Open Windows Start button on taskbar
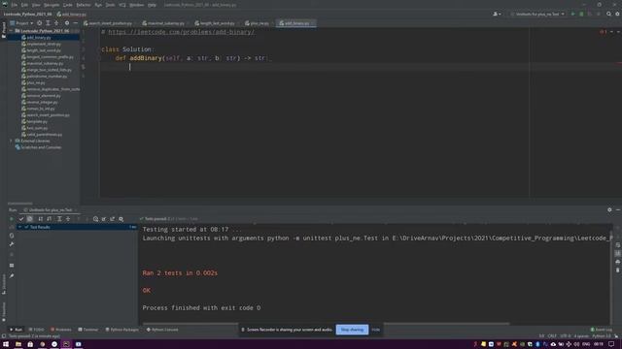Screen dimensions: 622x349 click(x=6, y=344)
